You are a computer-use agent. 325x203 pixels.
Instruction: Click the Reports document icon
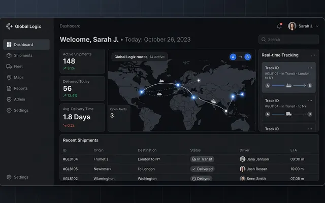coord(9,88)
